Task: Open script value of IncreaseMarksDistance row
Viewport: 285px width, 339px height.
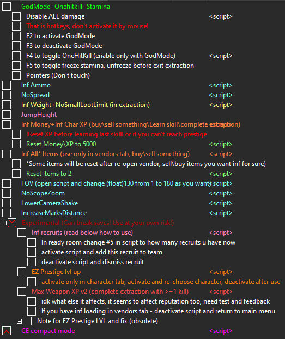Action: coord(221,213)
